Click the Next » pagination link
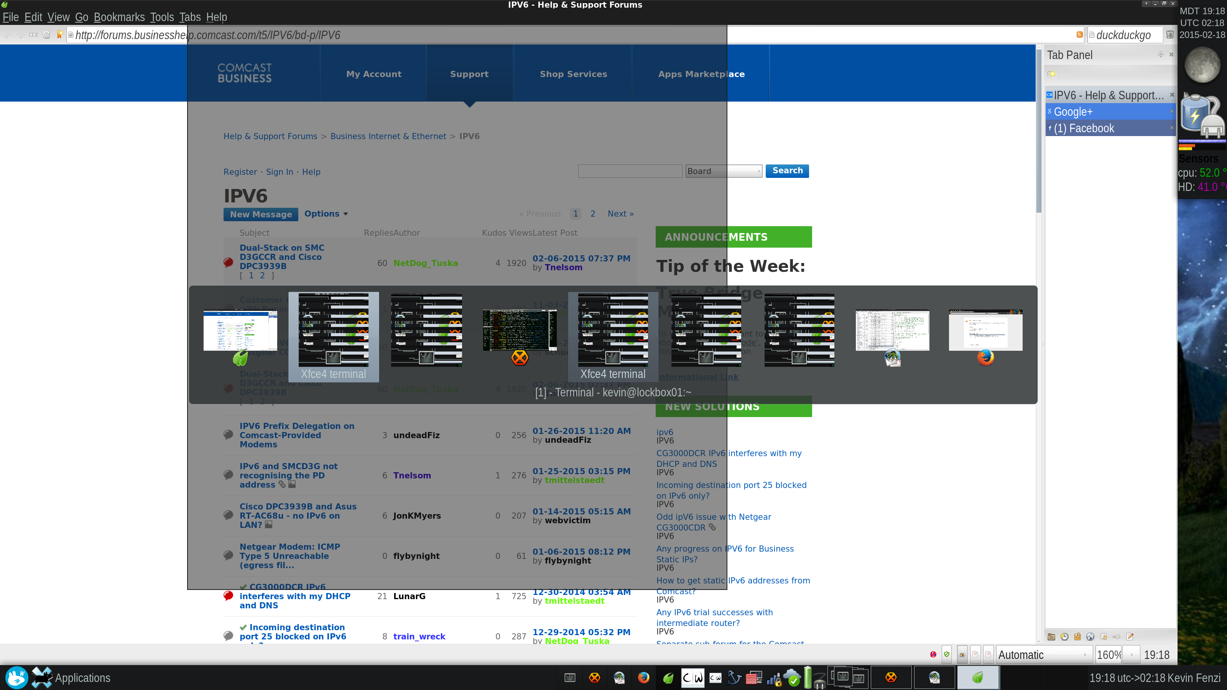 (x=621, y=214)
